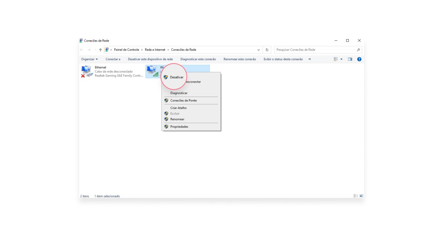Image resolution: width=443 pixels, height=236 pixels.
Task: Go back with the back arrow
Action: (x=82, y=50)
